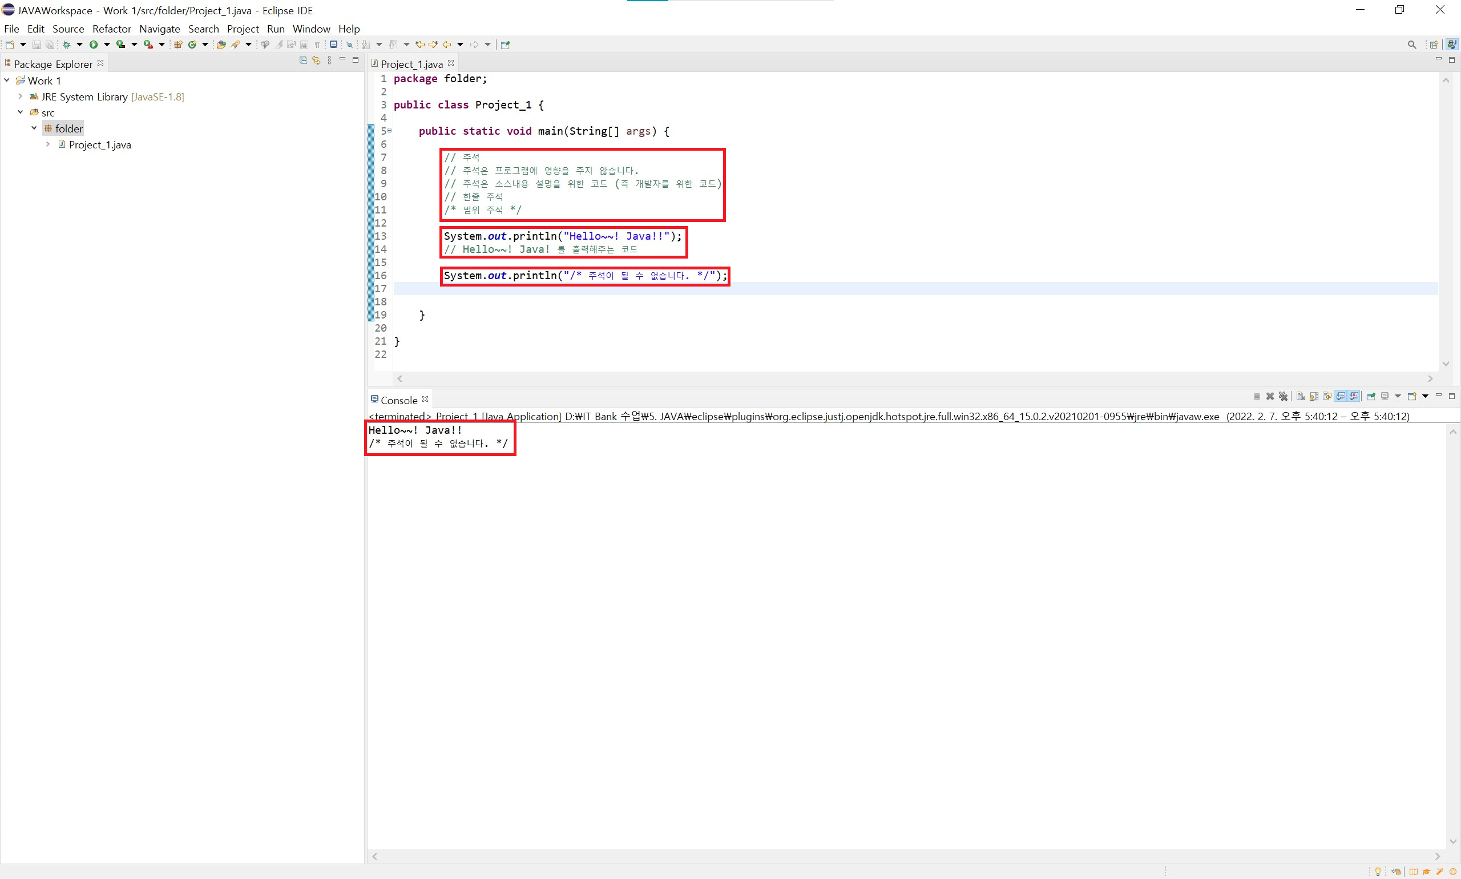Toggle Pin Console button
1461x879 pixels.
point(1371,396)
